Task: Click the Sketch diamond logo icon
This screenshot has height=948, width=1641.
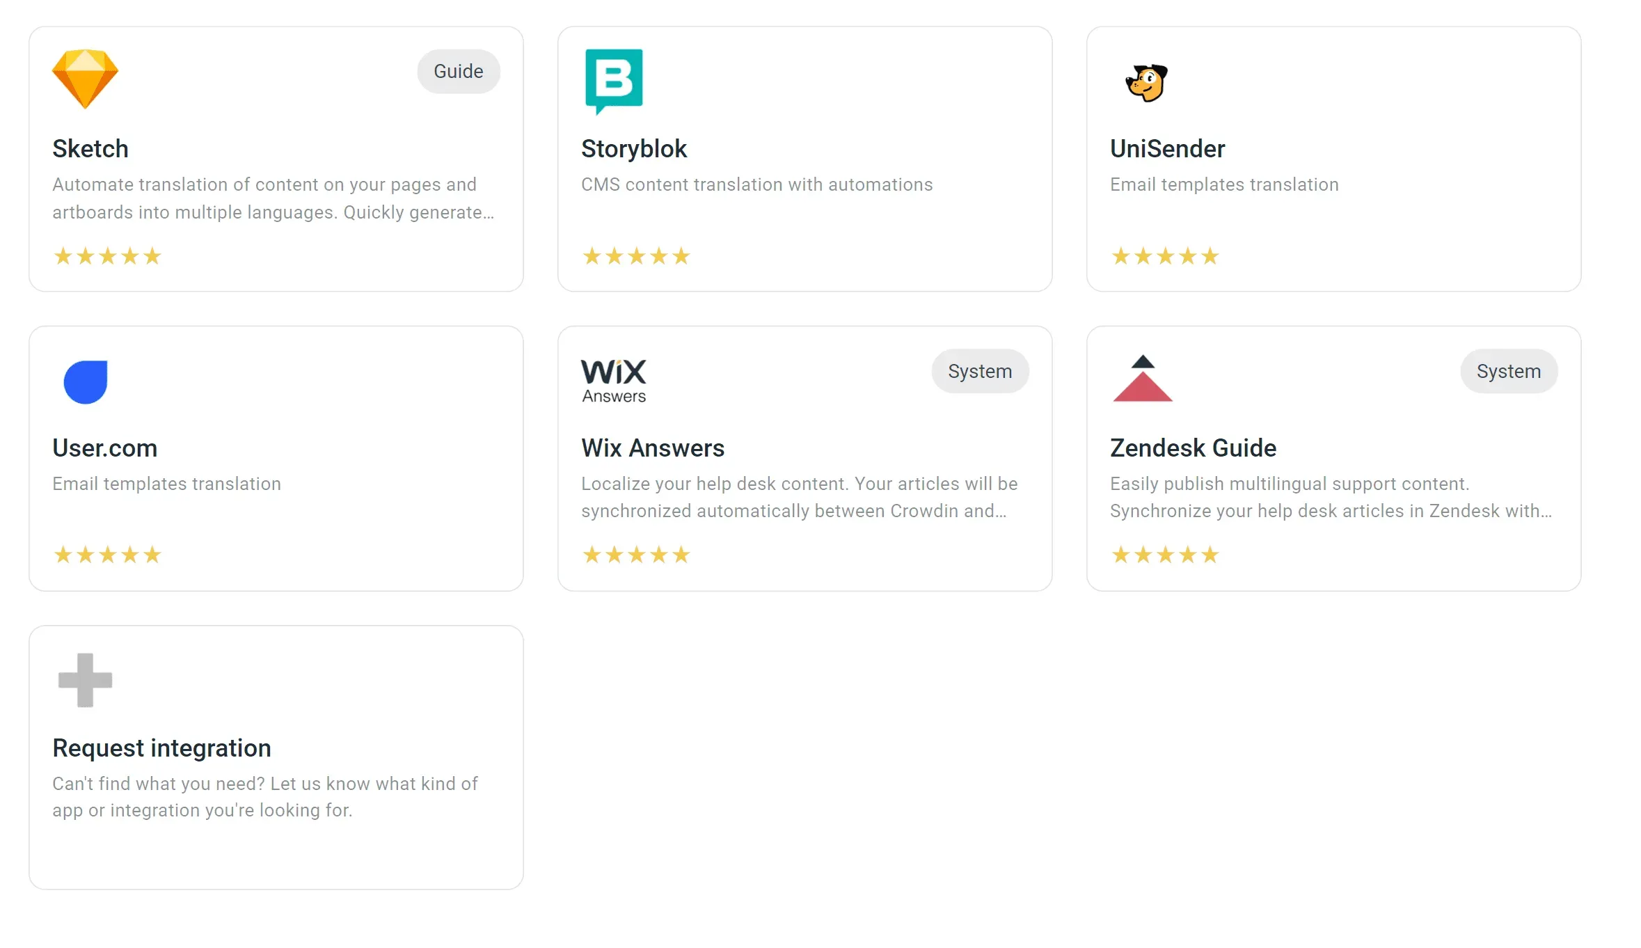Action: click(x=85, y=79)
